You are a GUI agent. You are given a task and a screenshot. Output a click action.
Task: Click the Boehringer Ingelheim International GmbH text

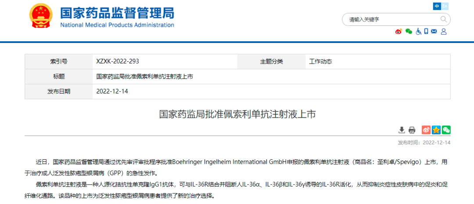point(230,162)
